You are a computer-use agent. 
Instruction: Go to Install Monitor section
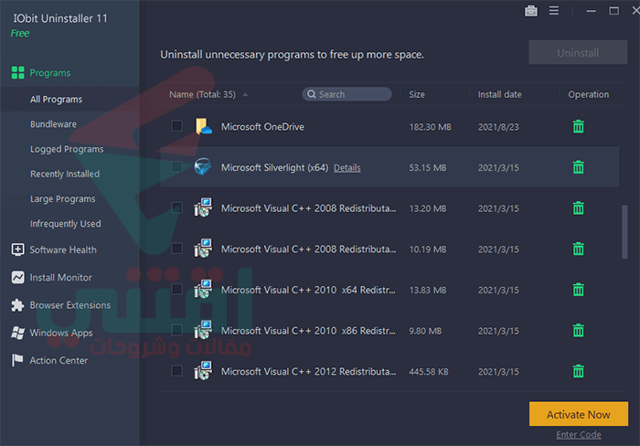61,278
